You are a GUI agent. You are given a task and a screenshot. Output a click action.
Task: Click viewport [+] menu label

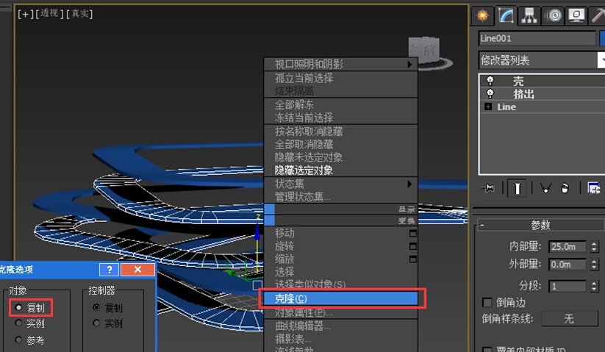(x=25, y=14)
